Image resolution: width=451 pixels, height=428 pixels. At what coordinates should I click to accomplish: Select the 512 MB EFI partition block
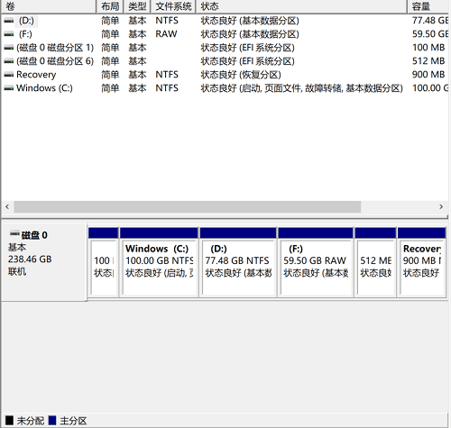tap(375, 262)
